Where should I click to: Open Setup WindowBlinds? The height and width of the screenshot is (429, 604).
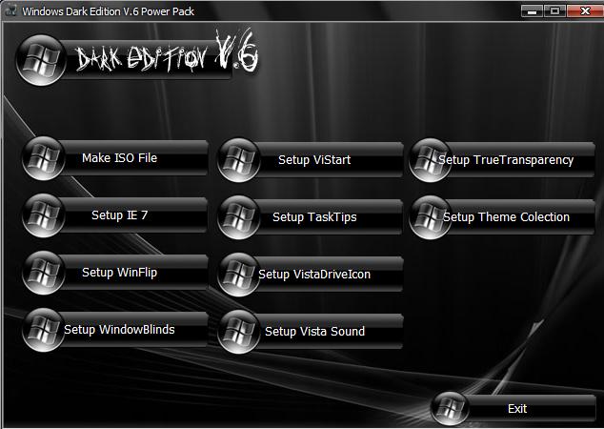point(115,330)
